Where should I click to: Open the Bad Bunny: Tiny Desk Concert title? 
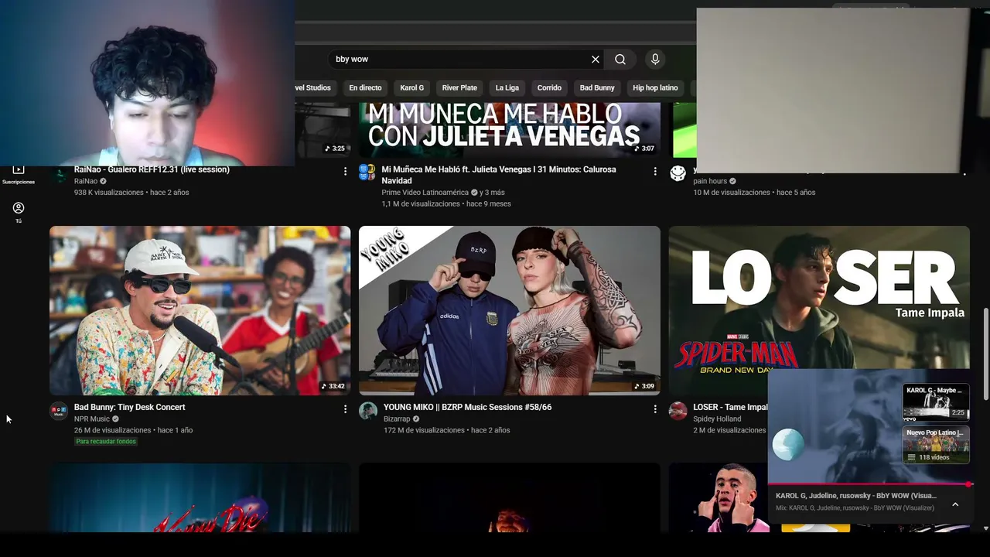click(130, 407)
